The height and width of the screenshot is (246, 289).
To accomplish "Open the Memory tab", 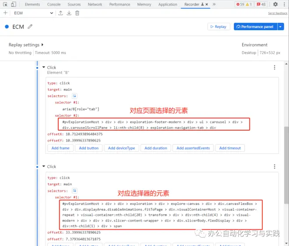I will point(144,4).
